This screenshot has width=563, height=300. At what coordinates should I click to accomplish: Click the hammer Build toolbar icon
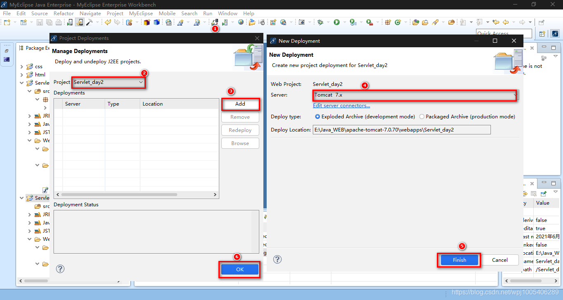[x=89, y=22]
